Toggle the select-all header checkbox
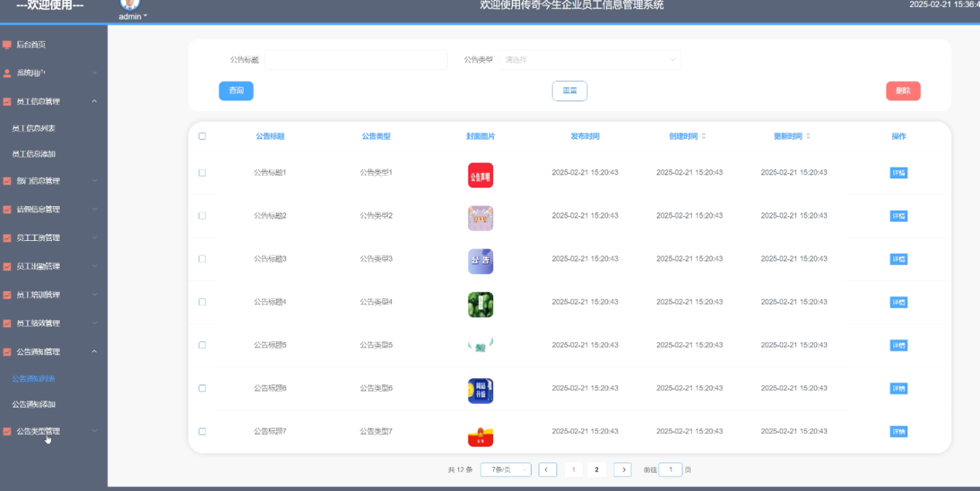Screen dimensions: 980x491 click(x=202, y=136)
